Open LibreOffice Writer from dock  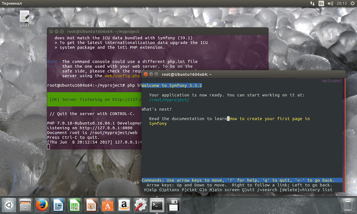[x=58, y=205]
